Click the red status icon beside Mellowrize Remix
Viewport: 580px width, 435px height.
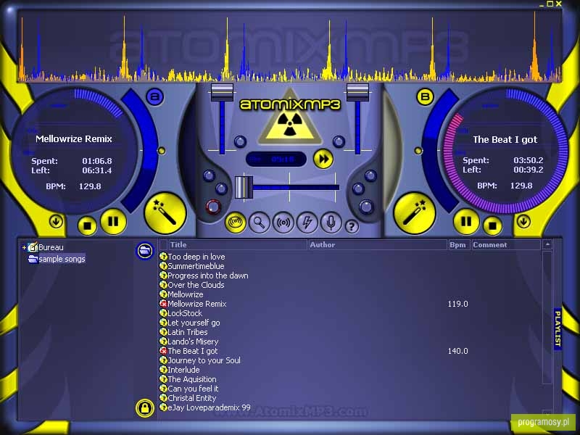[x=163, y=304]
